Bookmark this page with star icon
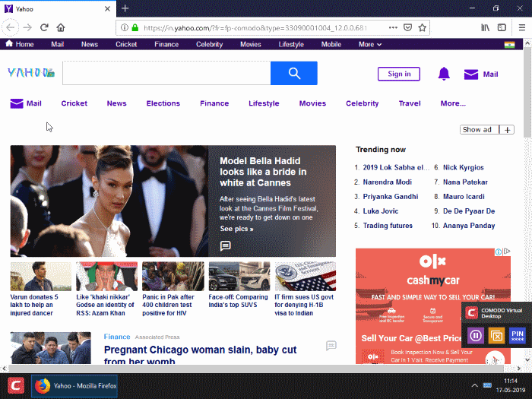This screenshot has width=532, height=399. pos(422,27)
